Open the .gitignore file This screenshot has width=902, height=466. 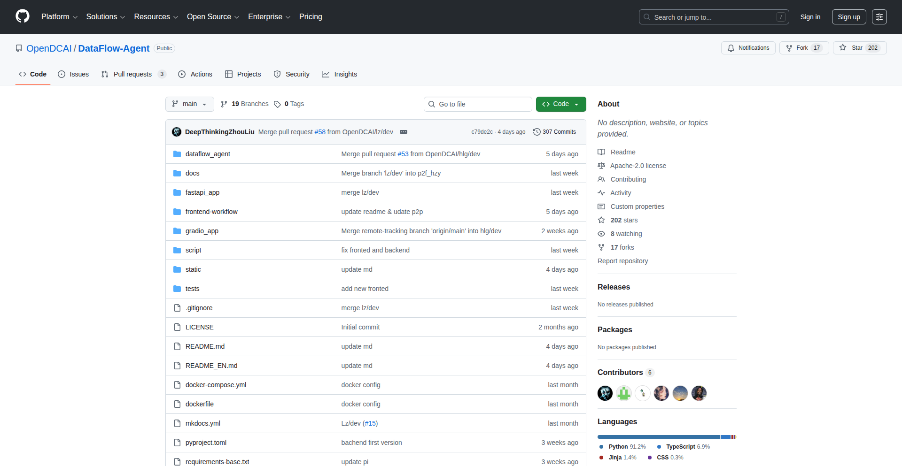pyautogui.click(x=199, y=308)
